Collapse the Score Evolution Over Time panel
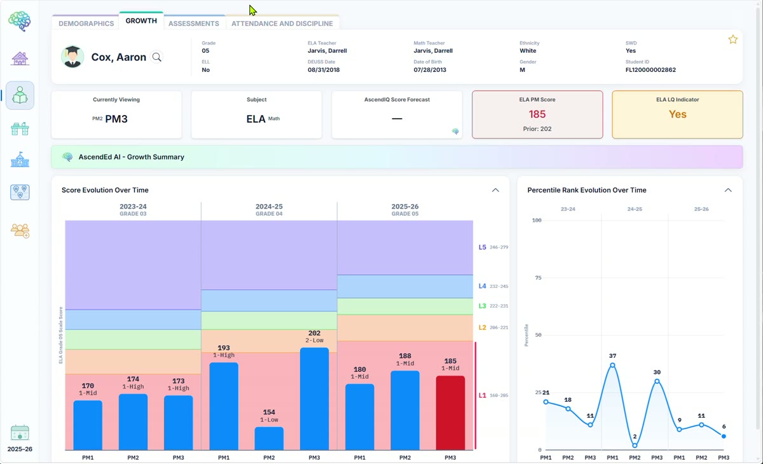 tap(495, 190)
